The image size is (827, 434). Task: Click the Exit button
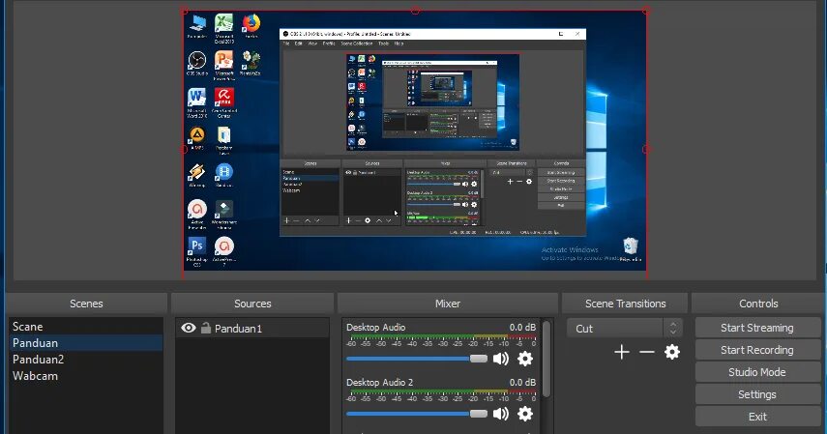point(756,416)
